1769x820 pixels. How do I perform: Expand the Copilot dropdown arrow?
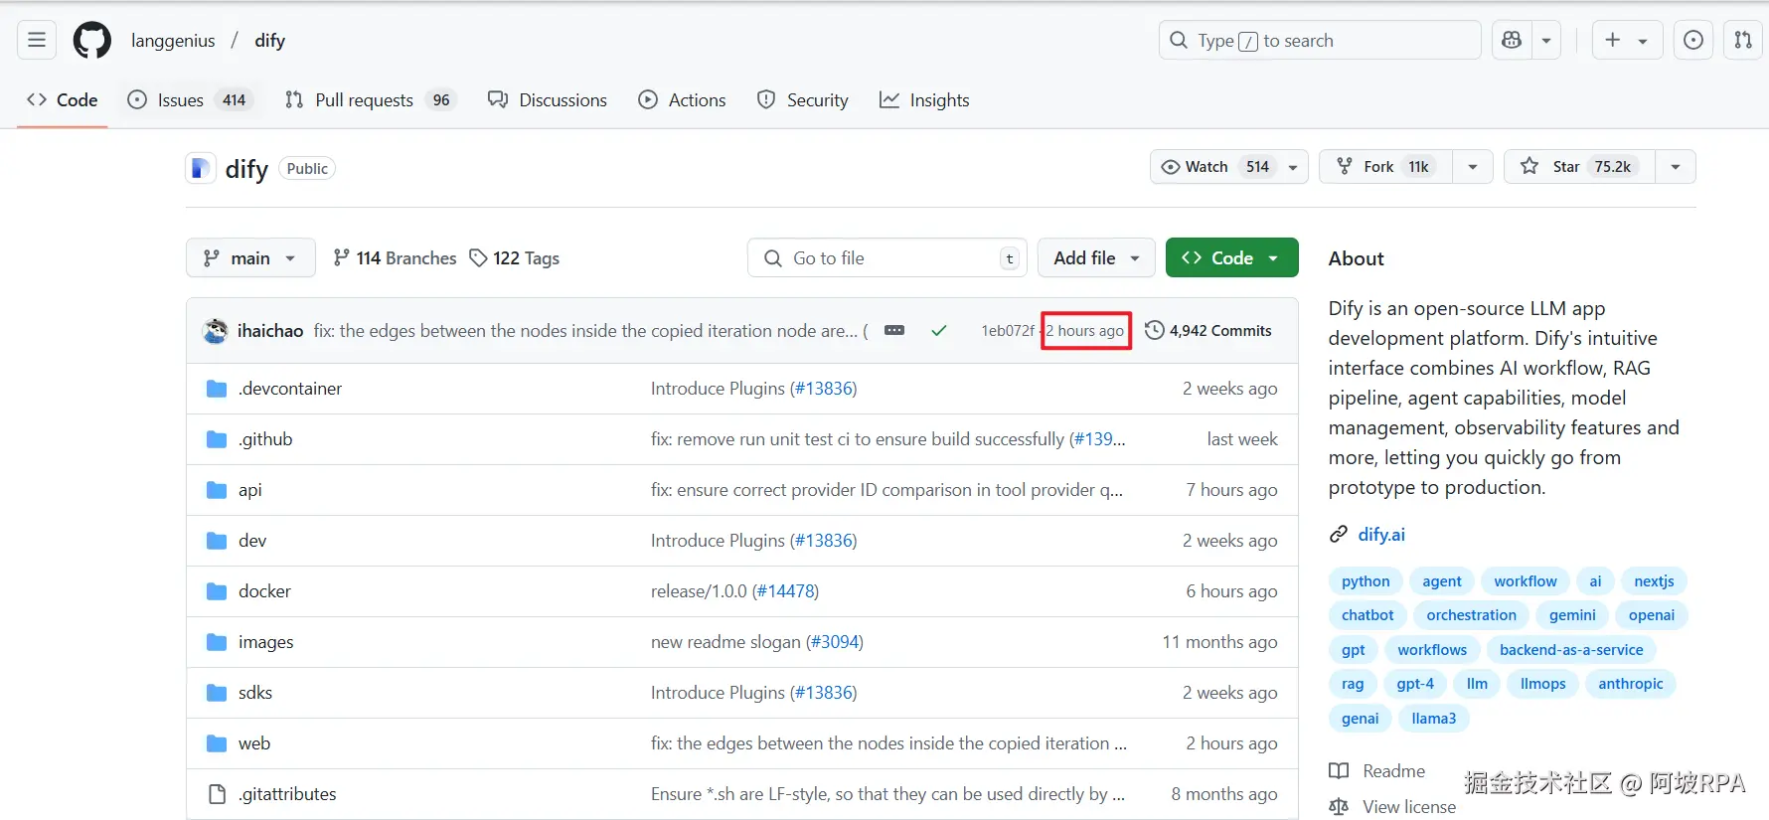coord(1546,40)
